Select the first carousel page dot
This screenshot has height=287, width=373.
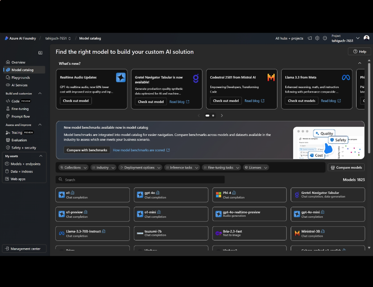(x=208, y=115)
